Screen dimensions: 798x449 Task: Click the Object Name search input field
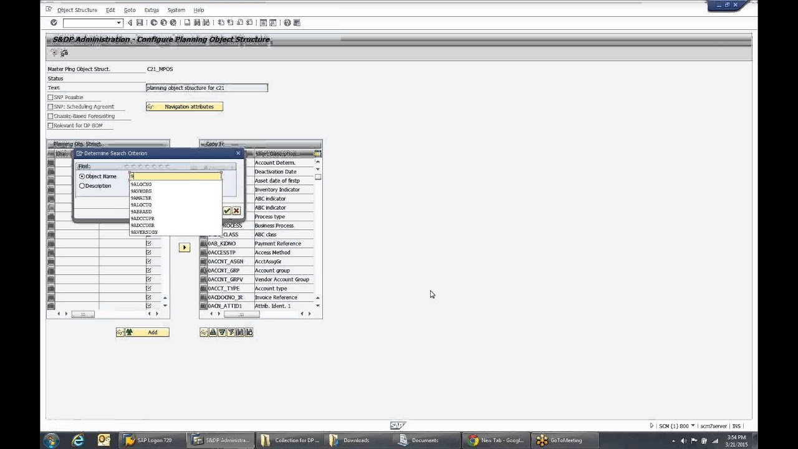click(x=175, y=176)
